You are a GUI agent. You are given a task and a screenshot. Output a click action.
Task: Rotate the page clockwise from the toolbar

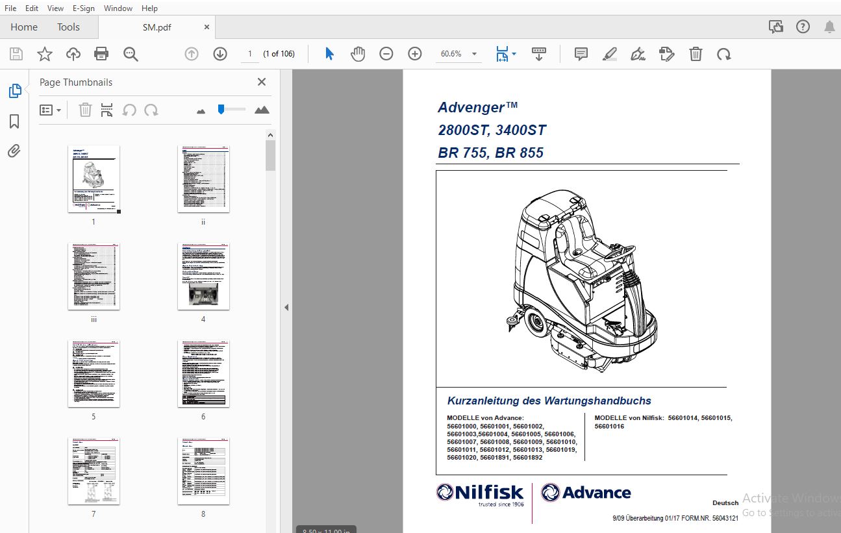(x=724, y=54)
